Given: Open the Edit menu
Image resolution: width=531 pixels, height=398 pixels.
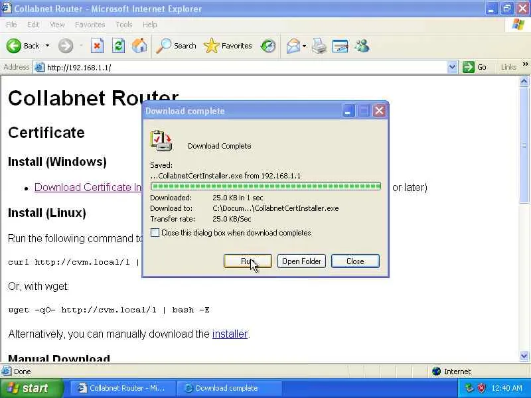Looking at the screenshot, I should [x=33, y=25].
